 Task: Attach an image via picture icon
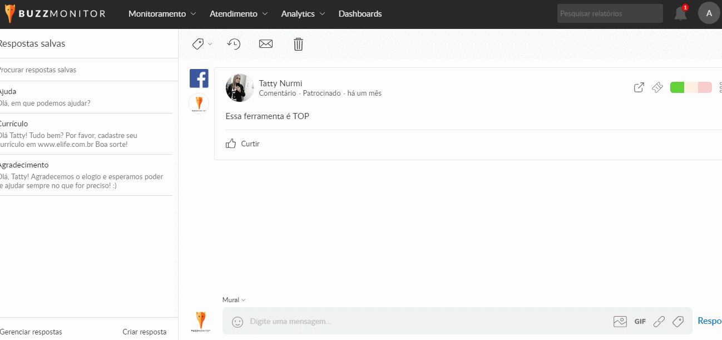[620, 321]
